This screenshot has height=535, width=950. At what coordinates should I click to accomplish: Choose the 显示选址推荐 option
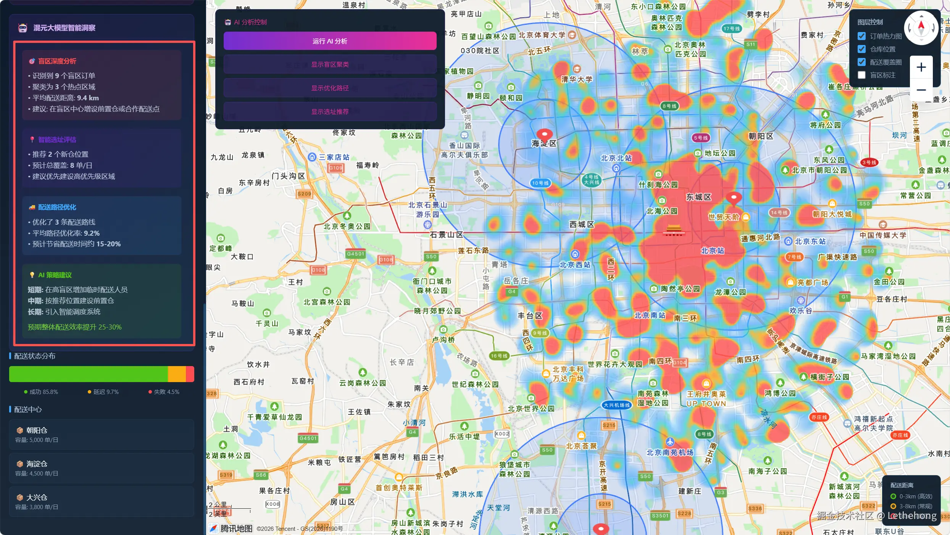pos(330,112)
